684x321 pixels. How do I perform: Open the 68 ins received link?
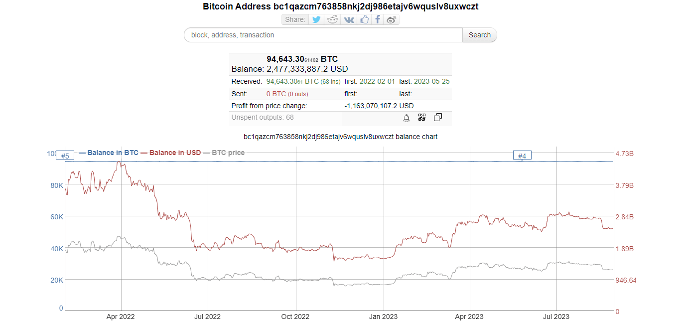pos(331,81)
